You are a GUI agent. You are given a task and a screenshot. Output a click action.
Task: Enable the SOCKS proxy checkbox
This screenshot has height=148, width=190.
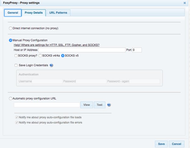click(x=16, y=56)
